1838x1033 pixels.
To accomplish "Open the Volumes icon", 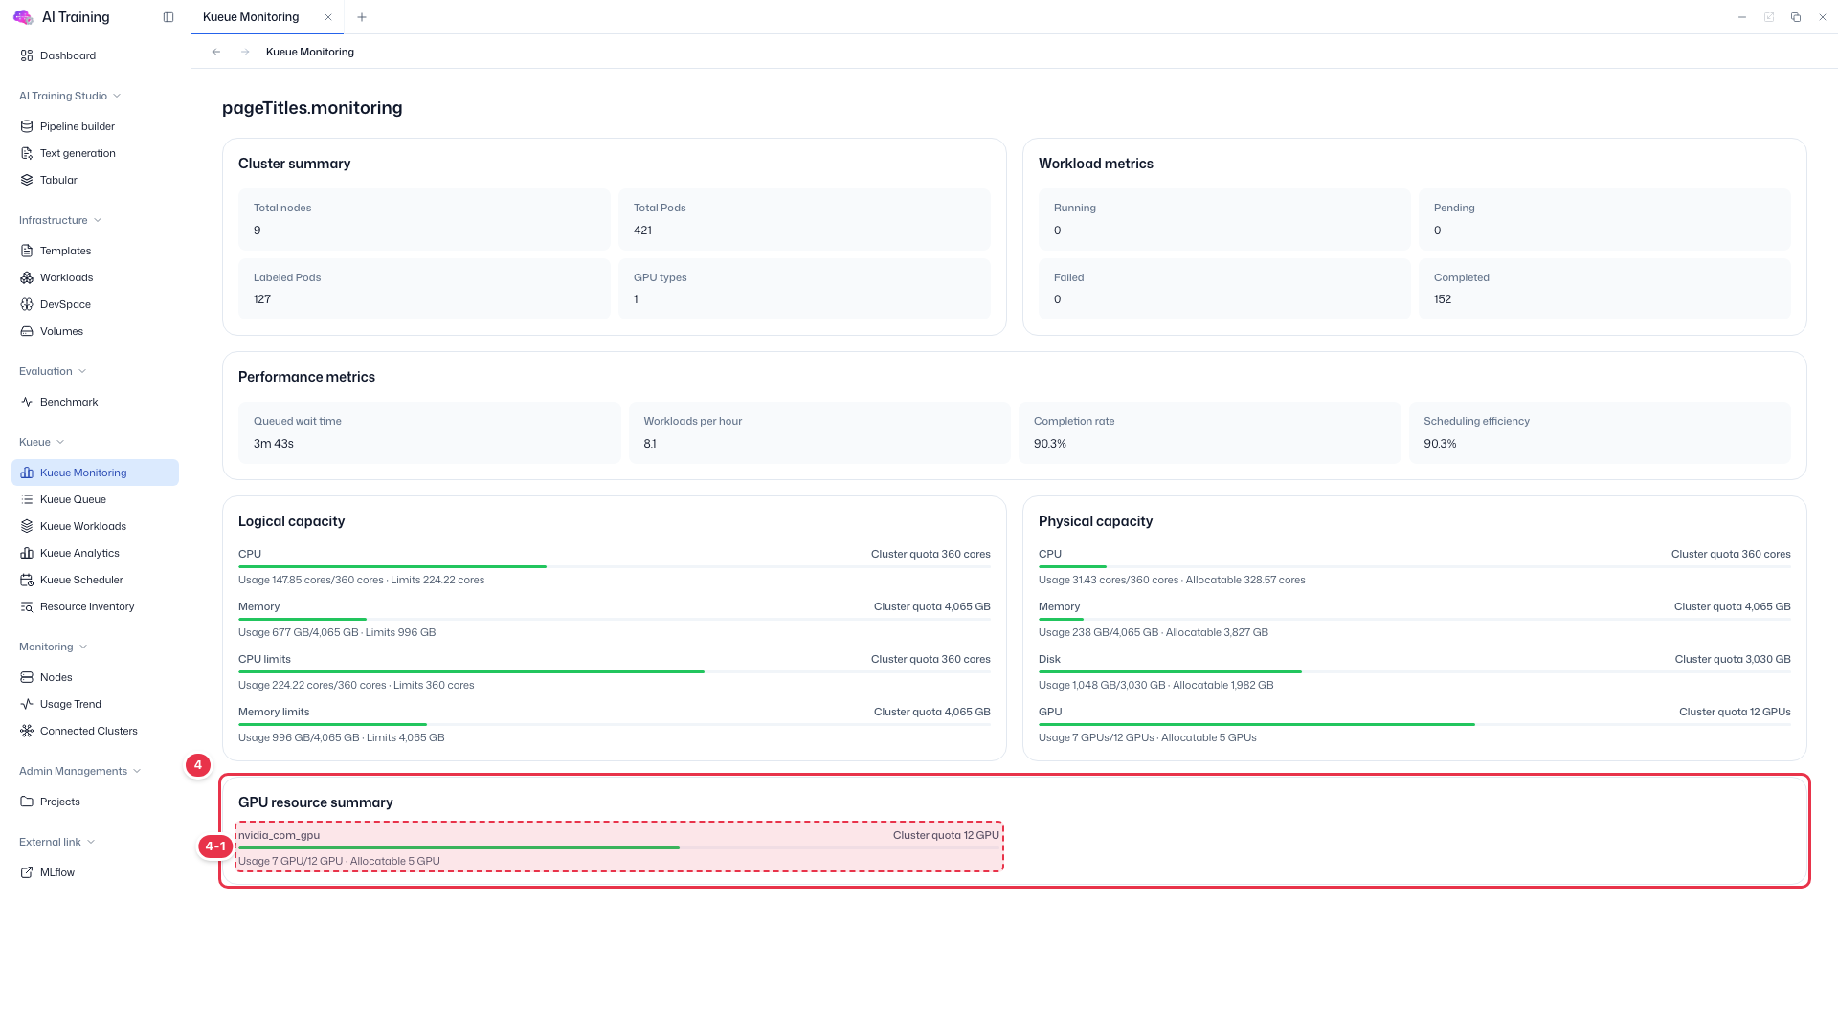I will tap(27, 331).
